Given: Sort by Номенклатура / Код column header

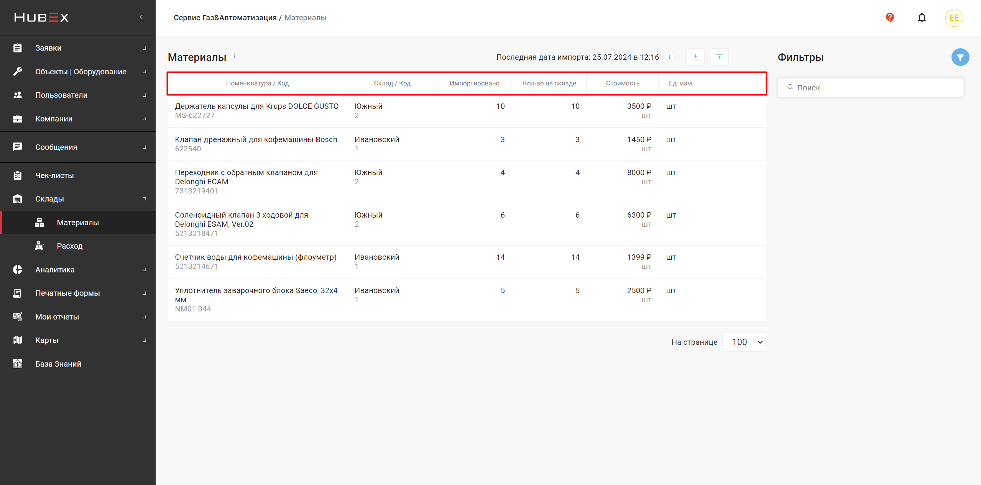Looking at the screenshot, I should pyautogui.click(x=257, y=83).
